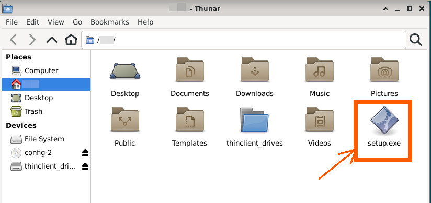
Task: Open Computer in Places sidebar
Action: [46, 71]
